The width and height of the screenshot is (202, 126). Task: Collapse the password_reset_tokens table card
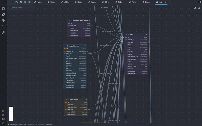pos(69,20)
